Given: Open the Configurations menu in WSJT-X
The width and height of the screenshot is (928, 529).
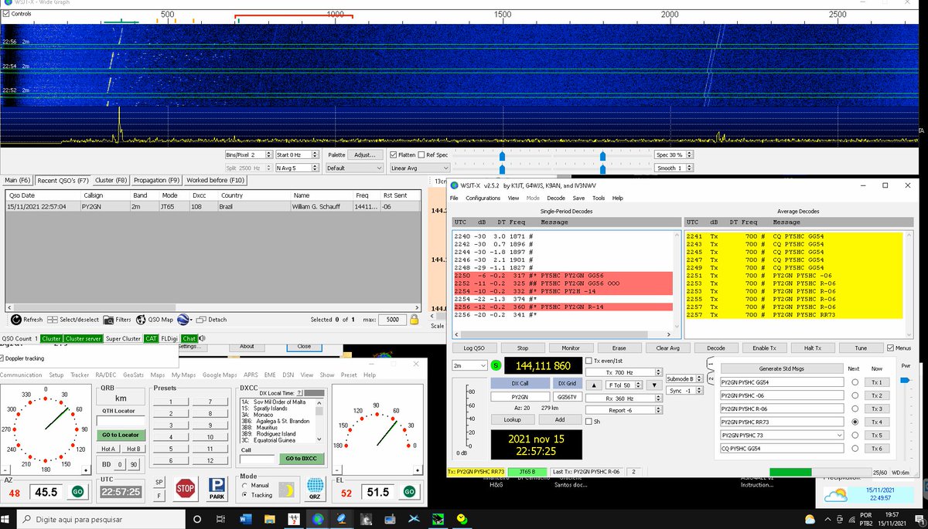Looking at the screenshot, I should [483, 198].
